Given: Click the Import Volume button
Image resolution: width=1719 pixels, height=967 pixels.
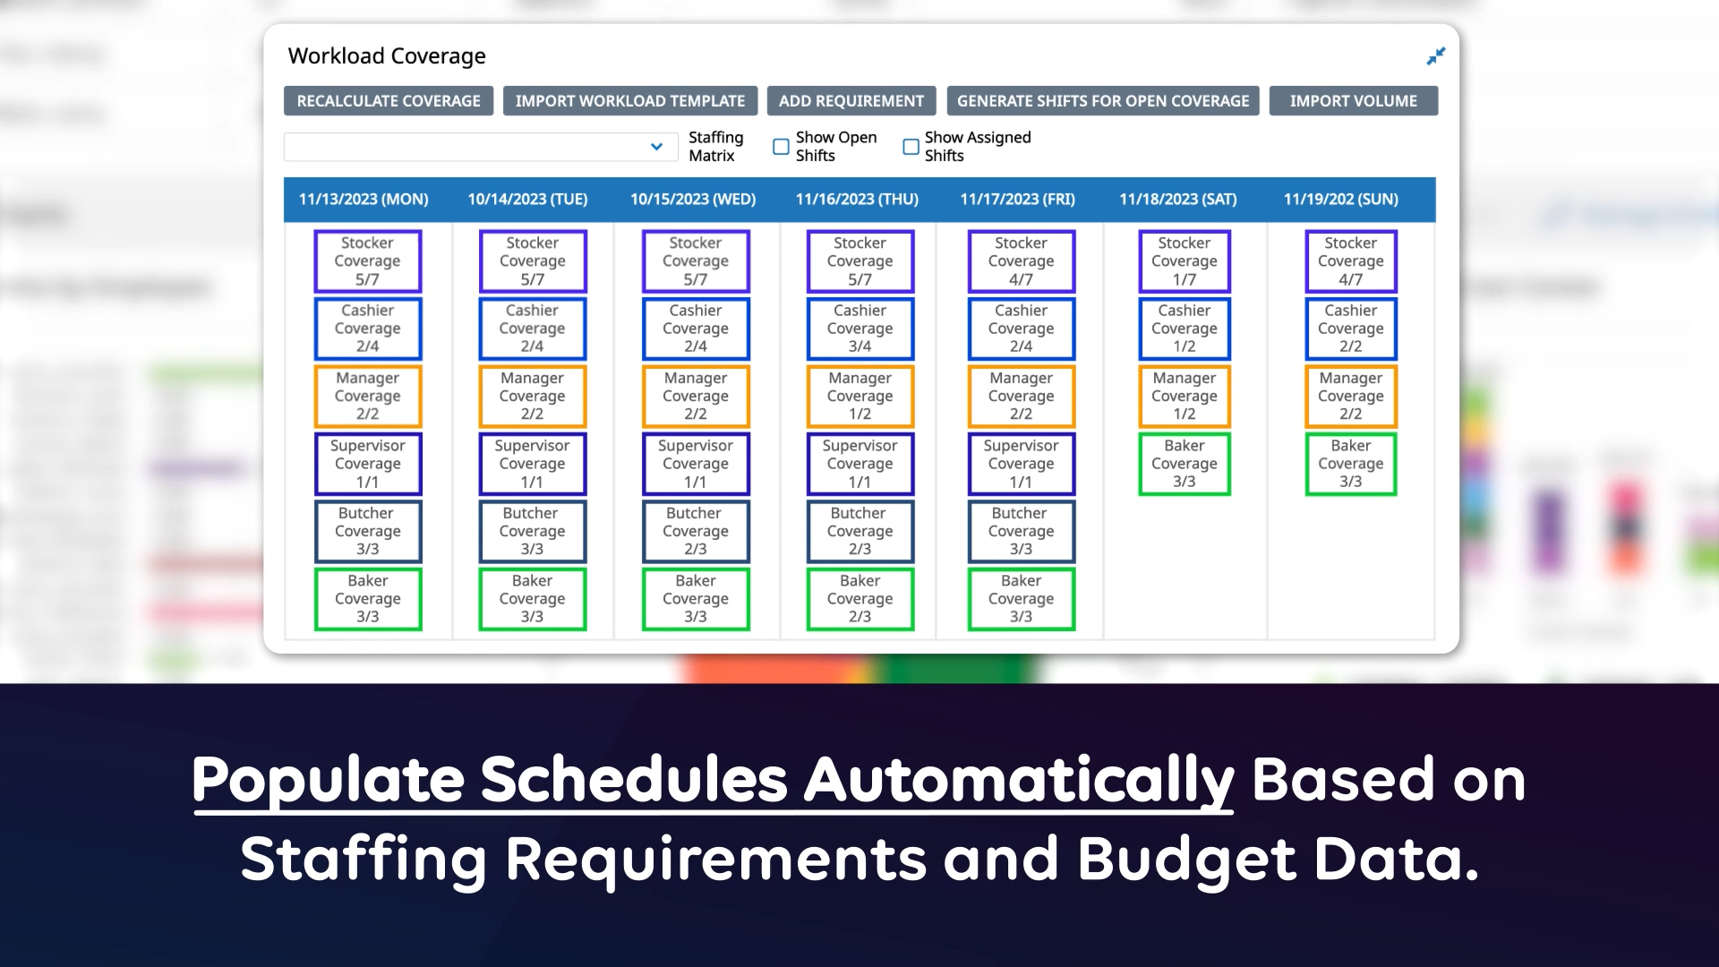Looking at the screenshot, I should pos(1353,101).
